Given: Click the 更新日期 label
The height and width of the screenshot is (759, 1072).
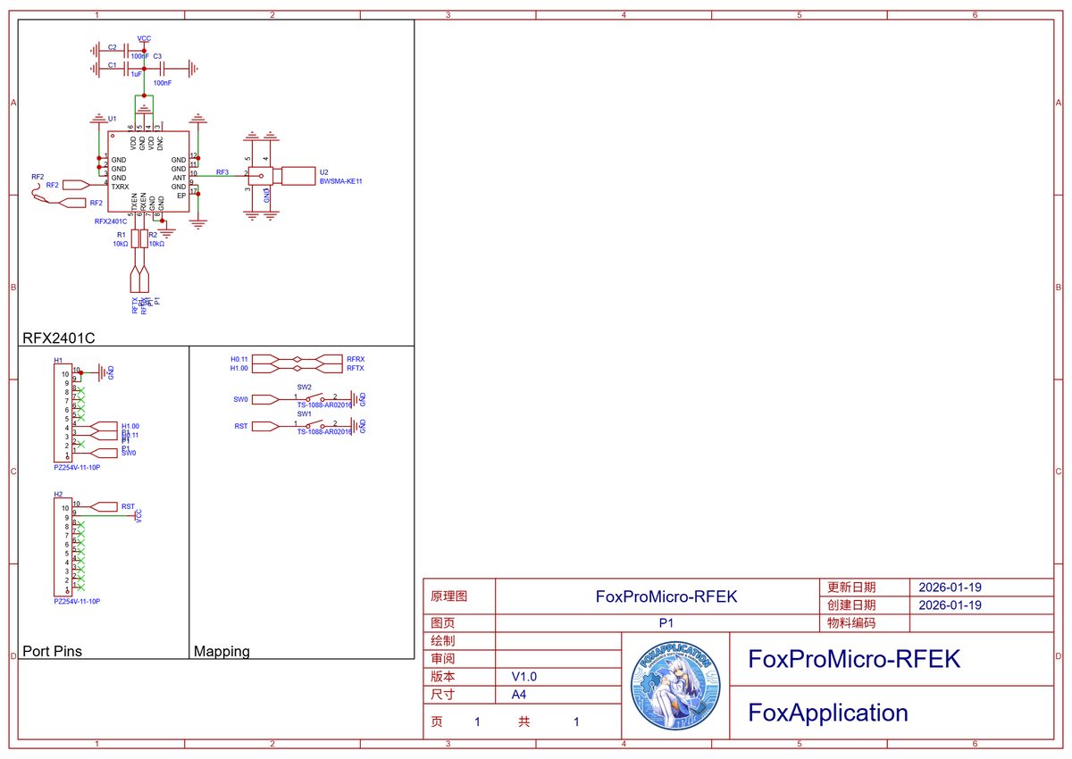Looking at the screenshot, I should pos(851,588).
